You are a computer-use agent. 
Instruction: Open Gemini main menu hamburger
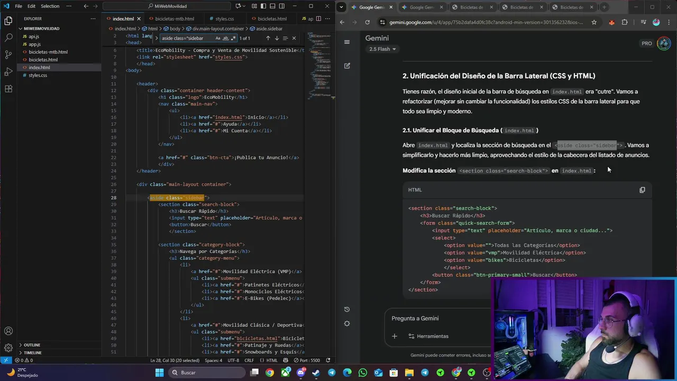click(x=347, y=42)
